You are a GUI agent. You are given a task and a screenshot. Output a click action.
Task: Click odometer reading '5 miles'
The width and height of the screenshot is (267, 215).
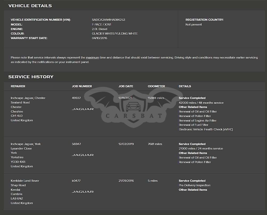153,181
